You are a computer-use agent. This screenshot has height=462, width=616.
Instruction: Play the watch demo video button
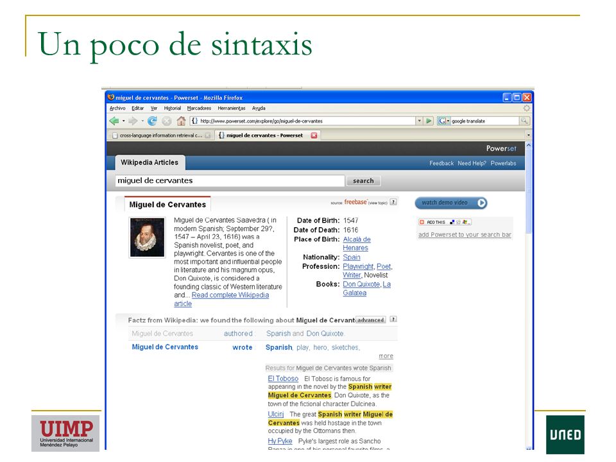click(x=451, y=203)
